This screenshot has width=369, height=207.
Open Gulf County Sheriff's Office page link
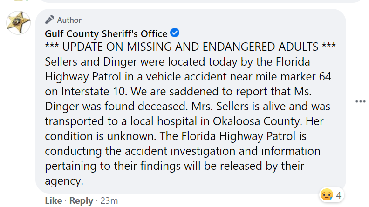106,33
